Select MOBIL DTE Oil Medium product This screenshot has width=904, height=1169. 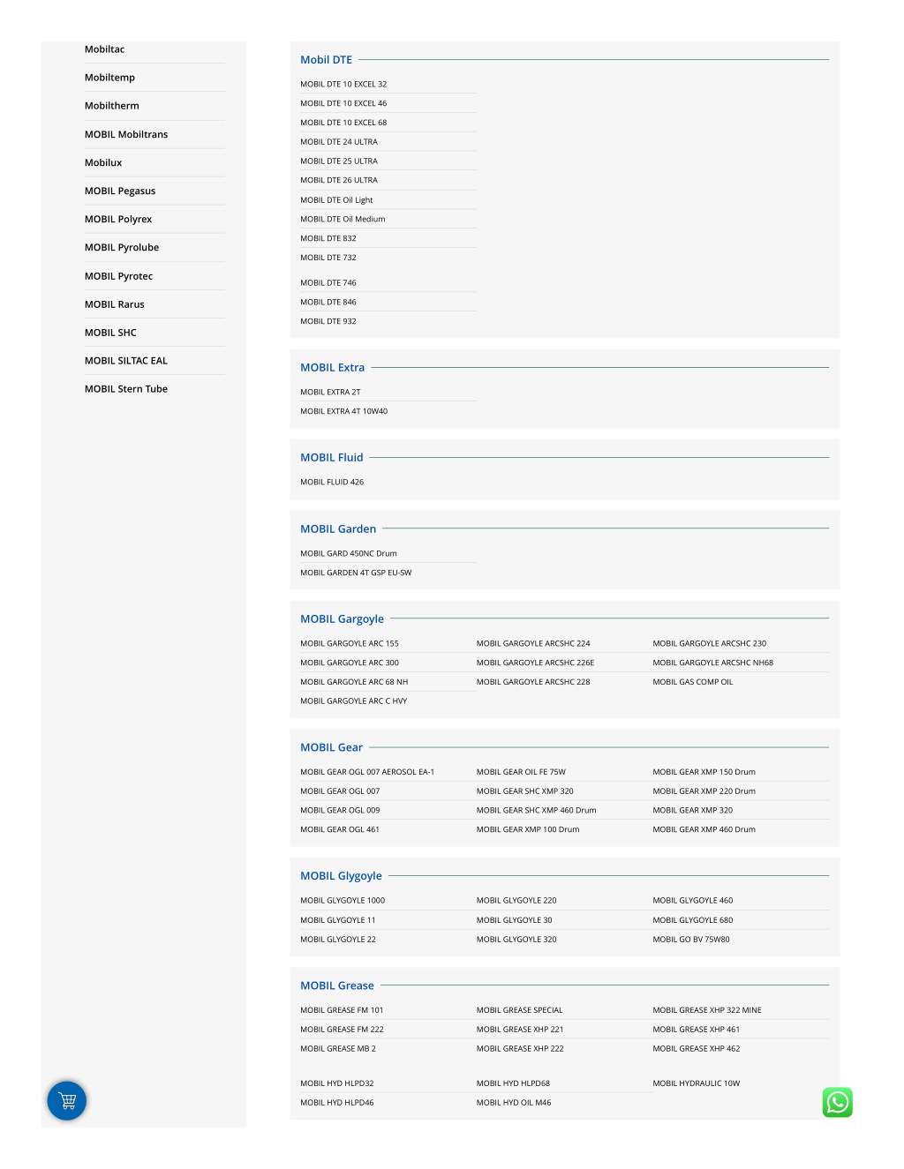point(343,219)
